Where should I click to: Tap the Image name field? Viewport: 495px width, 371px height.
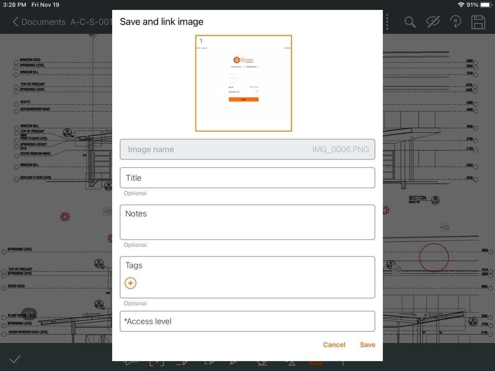(x=247, y=150)
